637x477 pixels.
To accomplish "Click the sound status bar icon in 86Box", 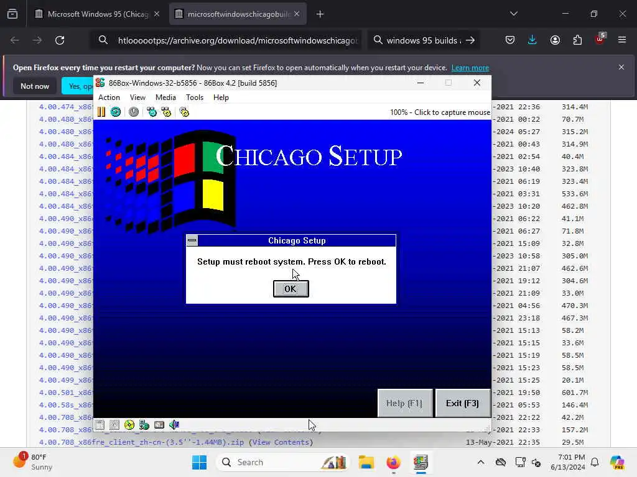I will (174, 425).
